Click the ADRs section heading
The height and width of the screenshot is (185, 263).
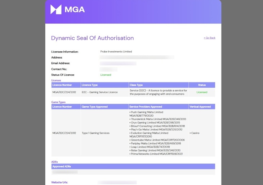54,162
